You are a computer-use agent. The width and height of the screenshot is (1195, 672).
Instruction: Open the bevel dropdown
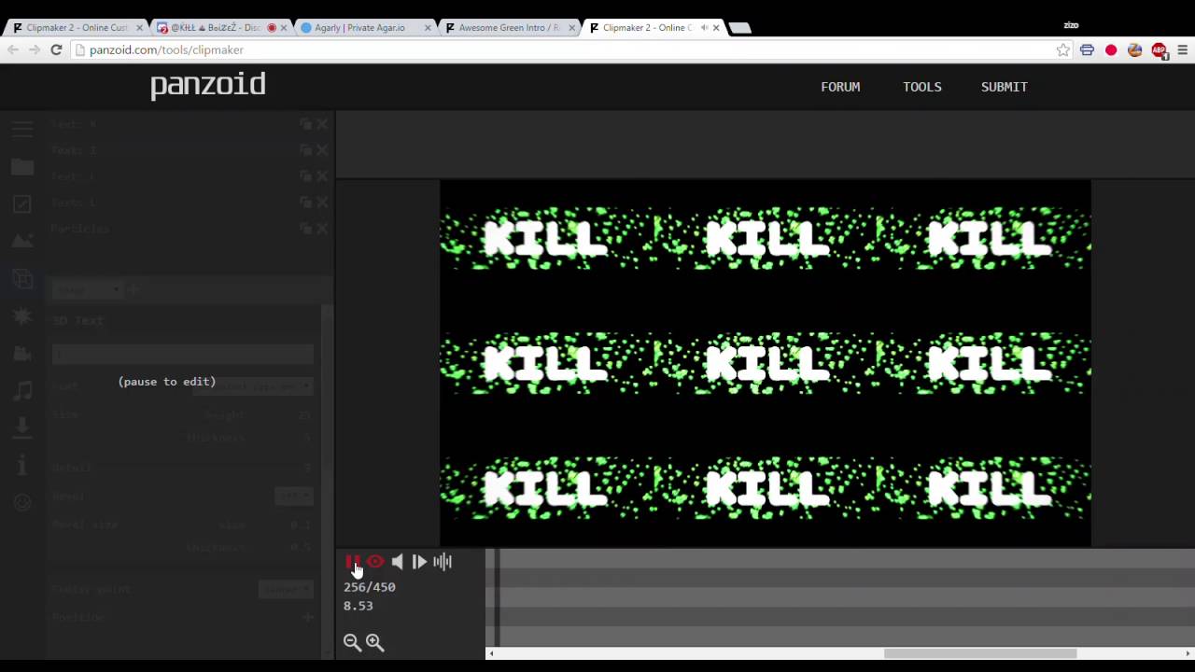(294, 497)
